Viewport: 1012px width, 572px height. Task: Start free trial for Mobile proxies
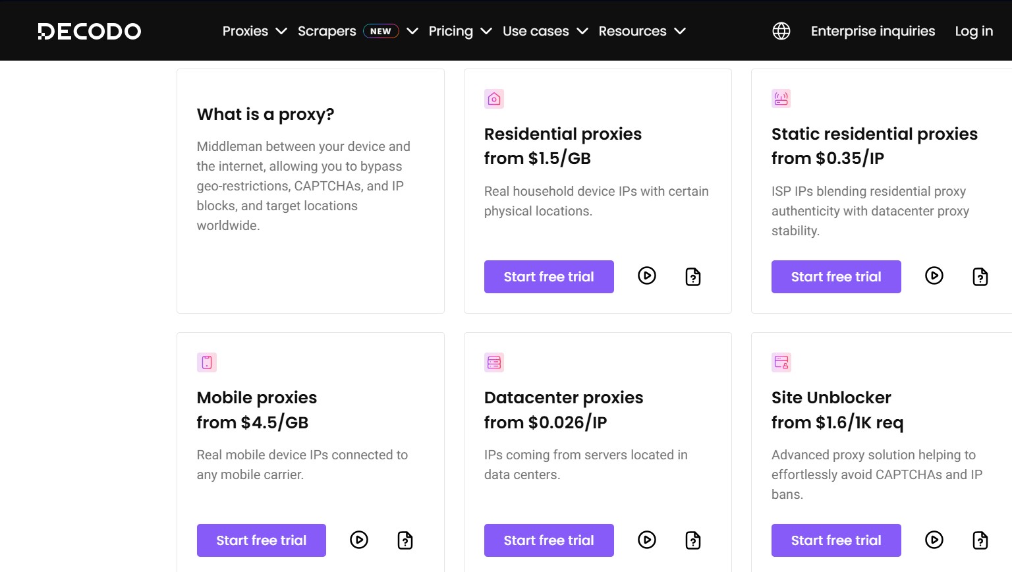(262, 540)
